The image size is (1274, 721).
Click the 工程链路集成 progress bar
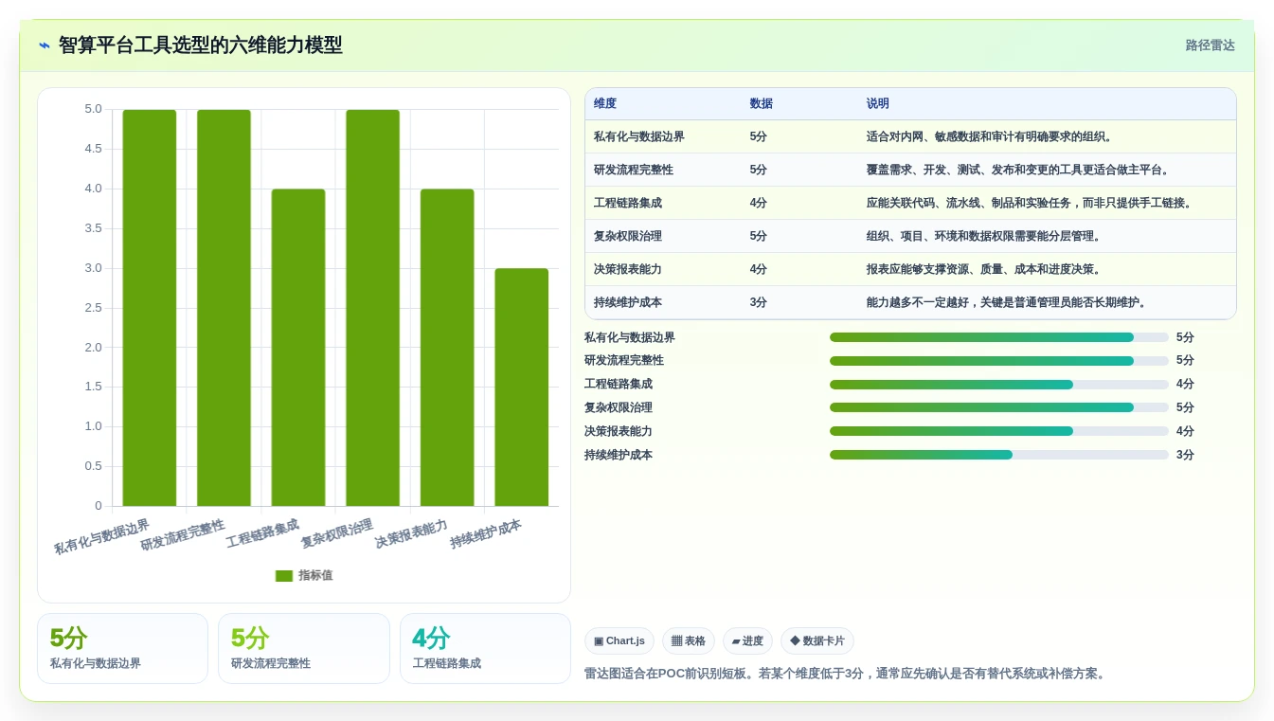(x=999, y=385)
